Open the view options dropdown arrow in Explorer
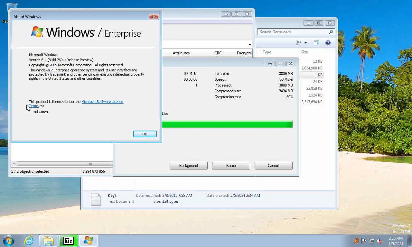412x247 pixels. pos(305,43)
